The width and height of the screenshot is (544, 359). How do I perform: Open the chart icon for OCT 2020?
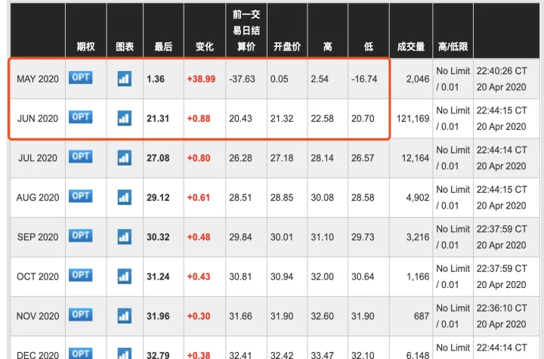point(124,276)
